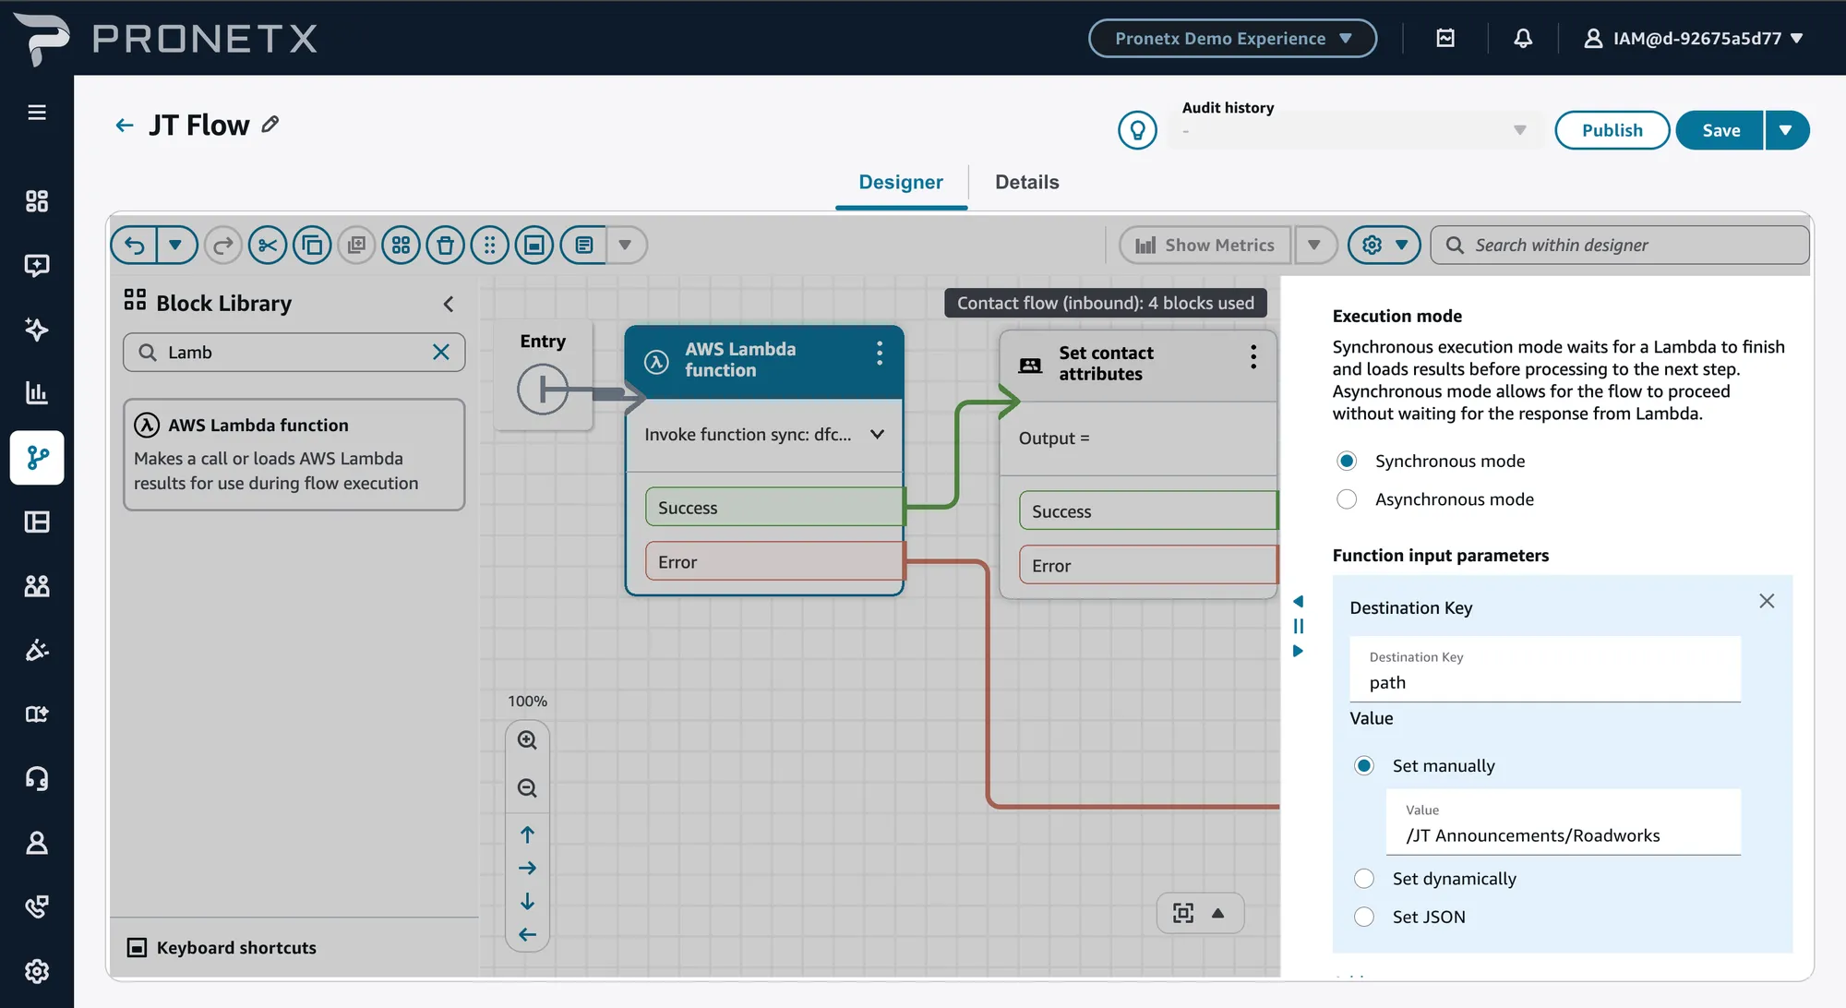
Task: Open the Save options dropdown arrow
Action: point(1786,130)
